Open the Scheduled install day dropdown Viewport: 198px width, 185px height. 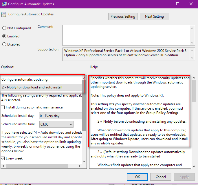point(60,116)
